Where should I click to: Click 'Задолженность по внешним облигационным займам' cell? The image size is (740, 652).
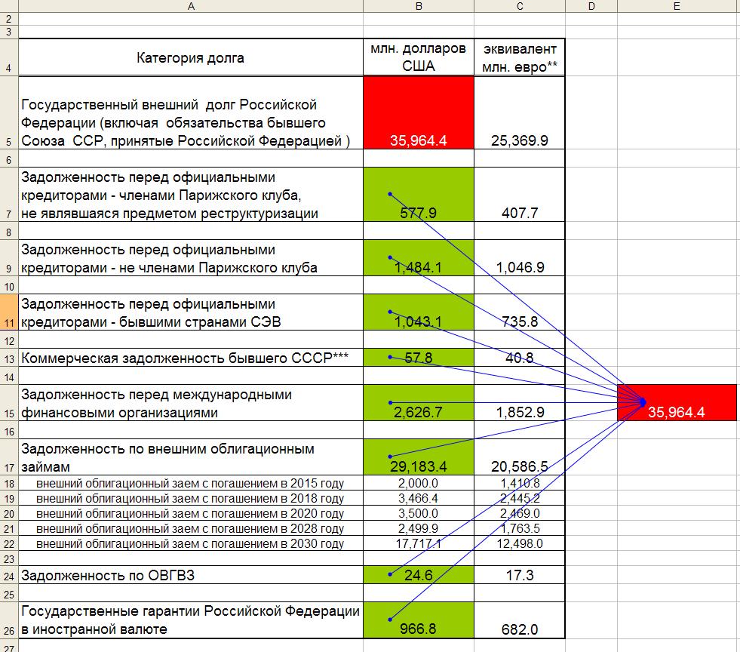[x=191, y=457]
